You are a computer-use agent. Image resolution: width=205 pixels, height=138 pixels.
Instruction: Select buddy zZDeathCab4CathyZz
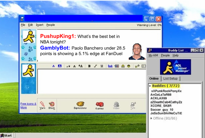pos(166,102)
